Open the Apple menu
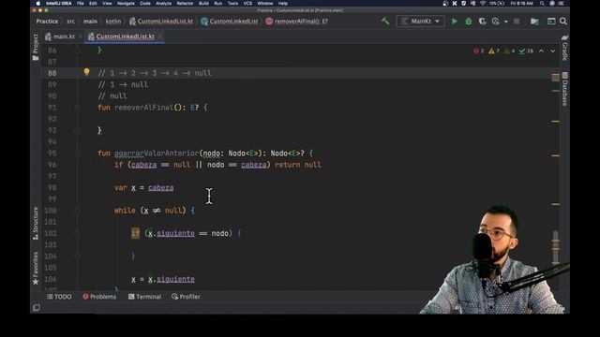 (37, 3)
